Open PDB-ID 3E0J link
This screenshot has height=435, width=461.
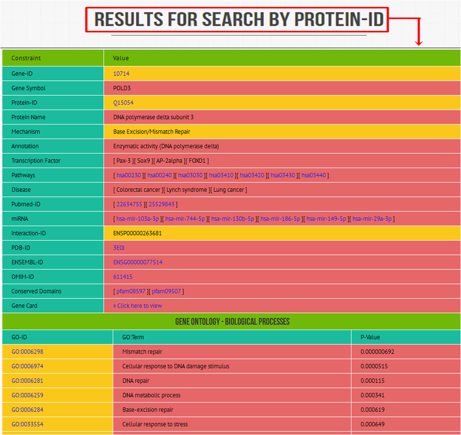pyautogui.click(x=119, y=248)
